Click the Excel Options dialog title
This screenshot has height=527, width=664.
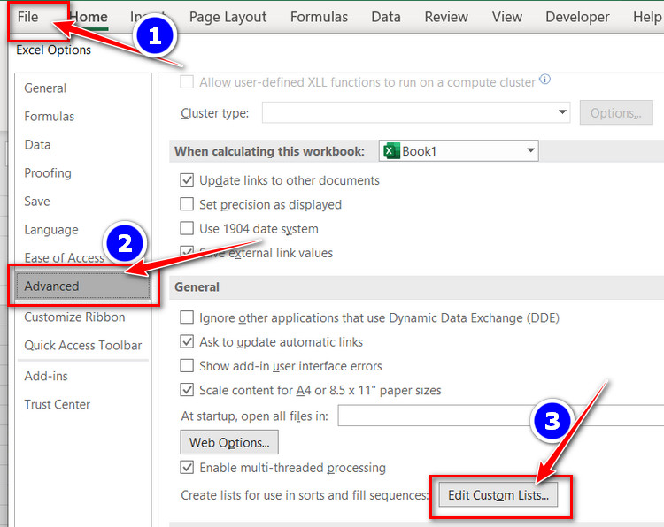coord(53,50)
